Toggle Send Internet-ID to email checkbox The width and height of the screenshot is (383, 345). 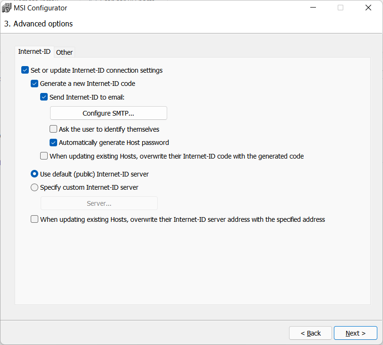tap(44, 98)
